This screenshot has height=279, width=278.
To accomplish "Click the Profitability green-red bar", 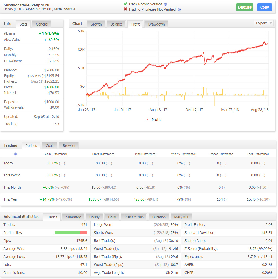I will click(71, 233).
